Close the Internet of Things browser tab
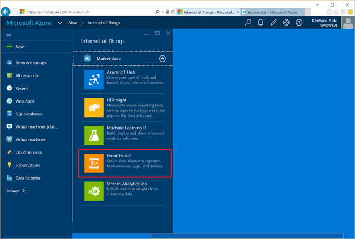The height and width of the screenshot is (239, 355). click(238, 12)
